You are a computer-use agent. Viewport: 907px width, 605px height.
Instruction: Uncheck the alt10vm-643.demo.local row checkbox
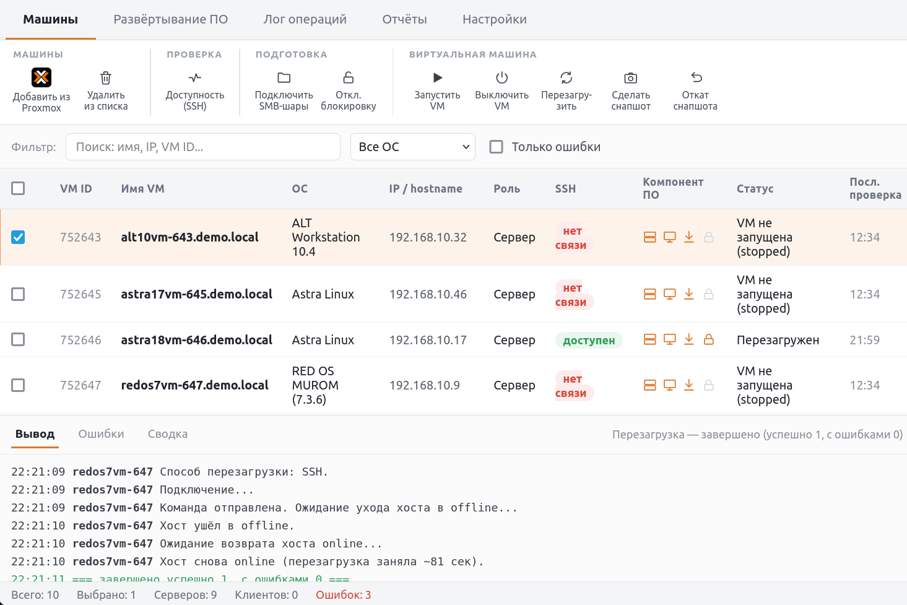point(18,237)
